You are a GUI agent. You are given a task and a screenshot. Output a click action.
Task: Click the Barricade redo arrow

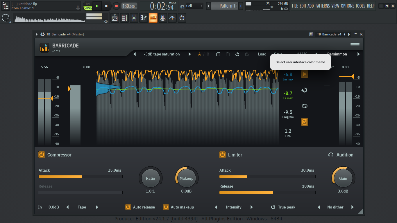coord(247,54)
